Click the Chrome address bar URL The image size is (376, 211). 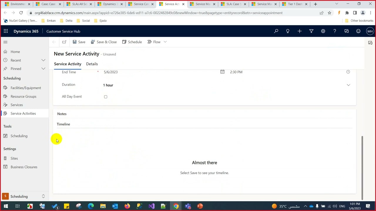pyautogui.click(x=159, y=13)
